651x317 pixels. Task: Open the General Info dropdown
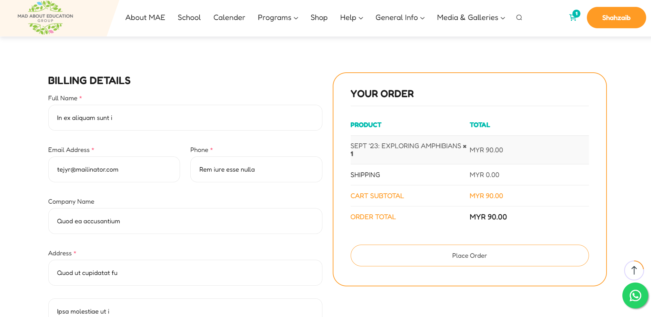[400, 18]
